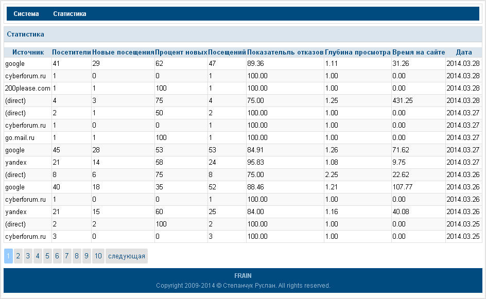Click the Copyright Степанчук Руслан footer text
The width and height of the screenshot is (486, 299).
point(243,286)
